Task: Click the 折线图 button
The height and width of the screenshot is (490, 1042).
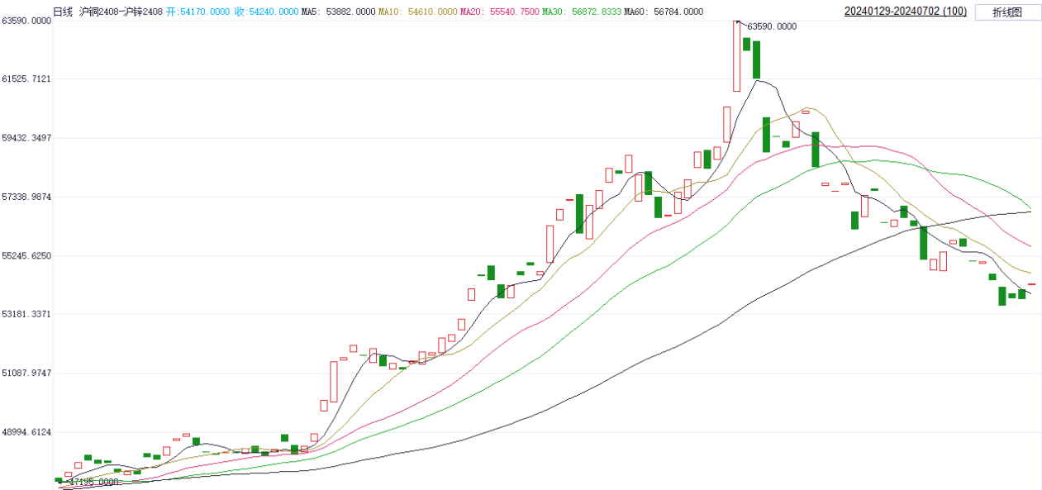Action: pyautogui.click(x=1006, y=12)
